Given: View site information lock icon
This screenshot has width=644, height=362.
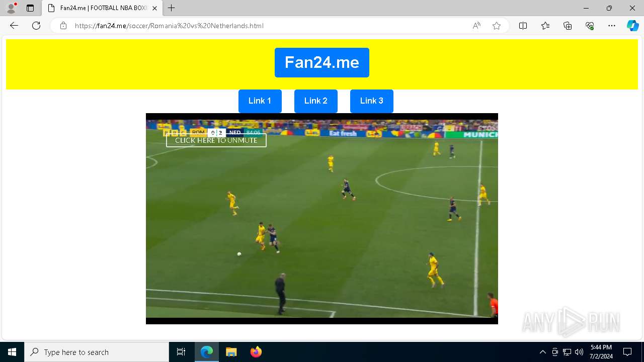Looking at the screenshot, I should [63, 26].
